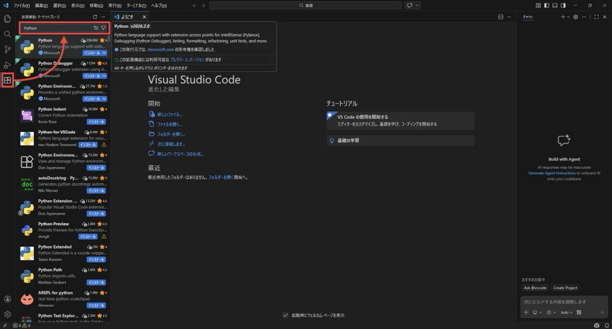Open the chat session target dropdown

click(x=537, y=312)
